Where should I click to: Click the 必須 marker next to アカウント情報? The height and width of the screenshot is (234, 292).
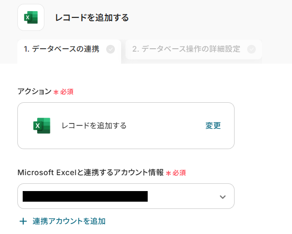(x=179, y=172)
